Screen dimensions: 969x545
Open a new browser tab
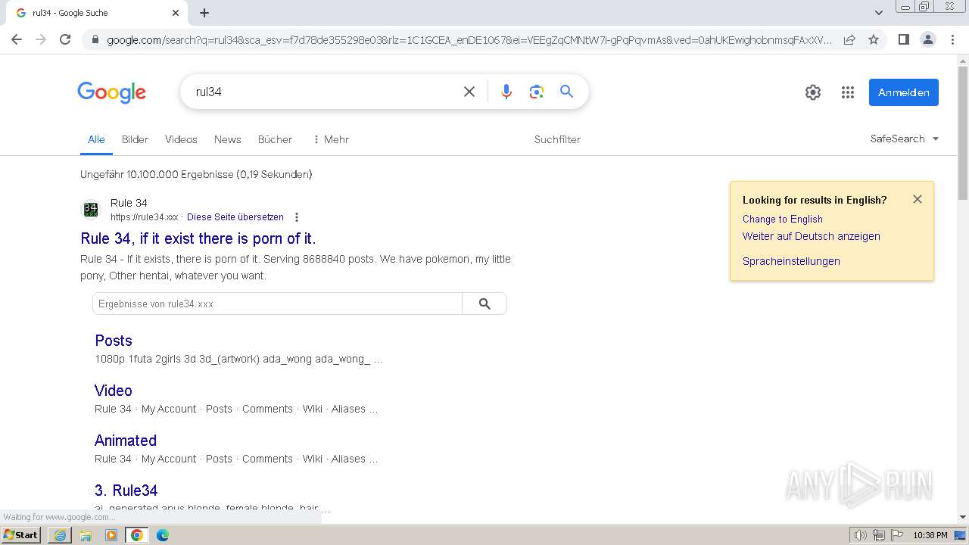[x=204, y=13]
